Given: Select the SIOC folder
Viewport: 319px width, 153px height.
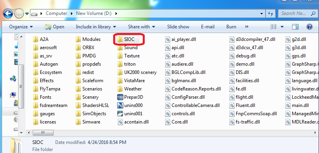Looking at the screenshot, I should coord(128,39).
